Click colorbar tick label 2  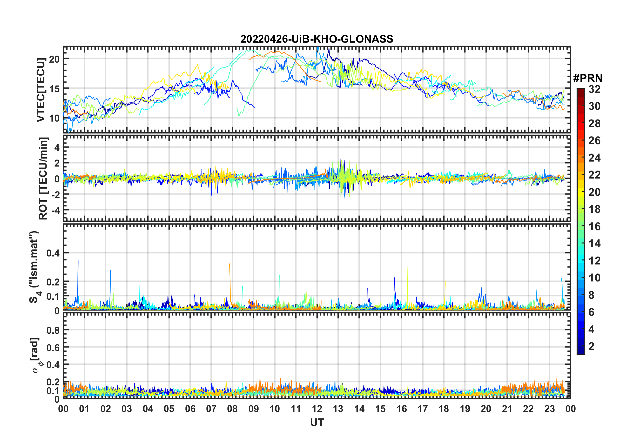591,346
